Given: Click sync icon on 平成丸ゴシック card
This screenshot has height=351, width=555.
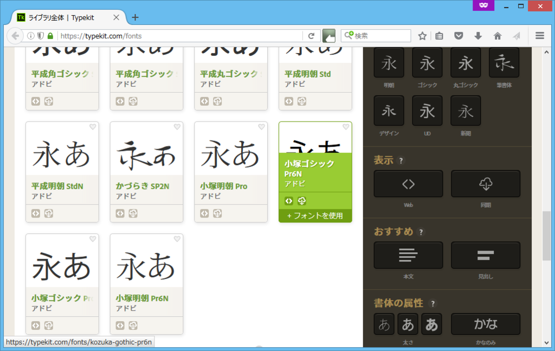Looking at the screenshot, I should tap(217, 101).
